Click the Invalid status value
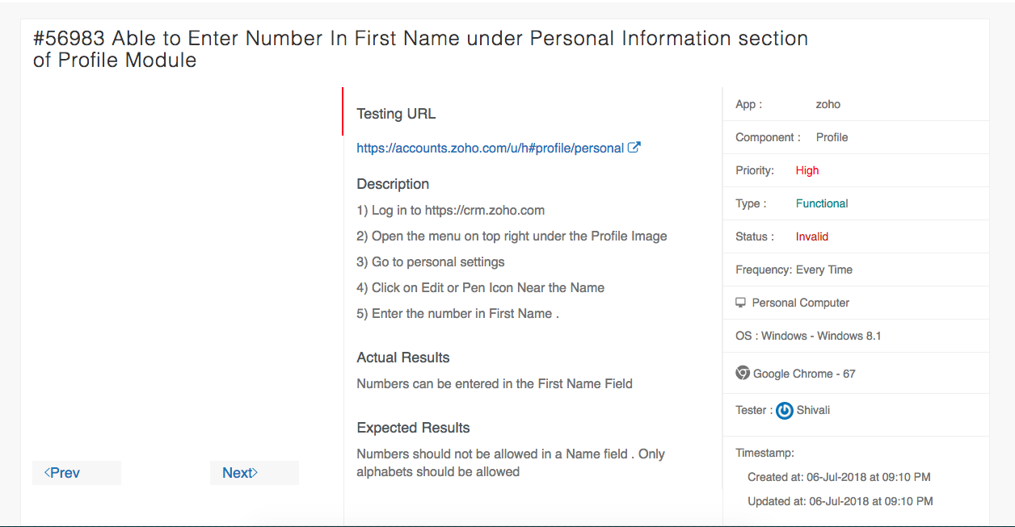Viewport: 1015px width, 527px height. click(811, 236)
